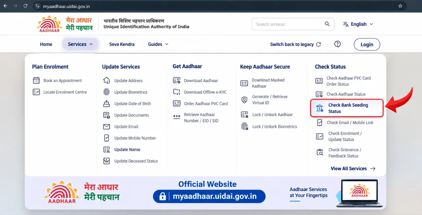422x215 pixels.
Task: Click the Check Grievance / Feedback Status icon
Action: [x=319, y=152]
